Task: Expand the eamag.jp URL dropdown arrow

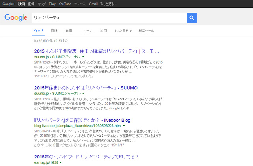Action: point(61,162)
